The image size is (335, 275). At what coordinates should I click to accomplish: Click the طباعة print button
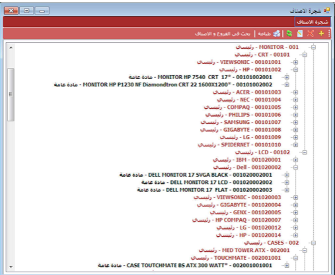point(269,34)
